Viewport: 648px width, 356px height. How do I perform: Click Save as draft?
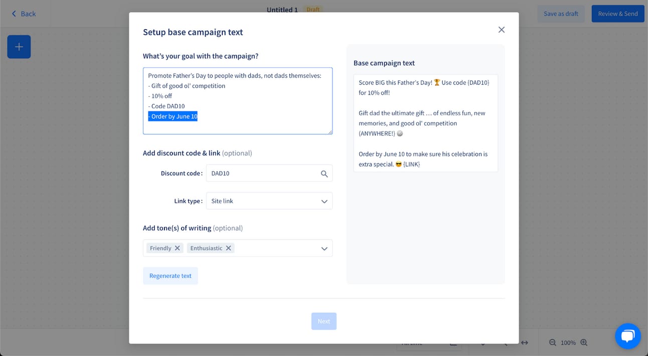(x=561, y=14)
